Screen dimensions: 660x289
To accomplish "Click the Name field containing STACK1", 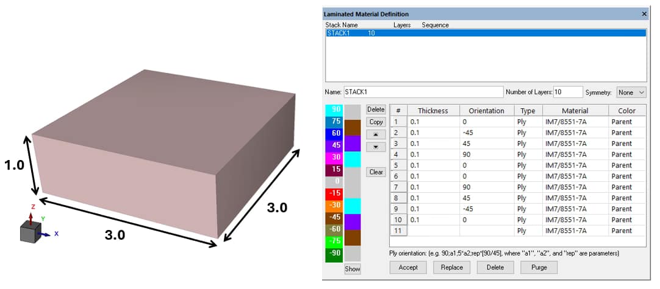I will 422,92.
